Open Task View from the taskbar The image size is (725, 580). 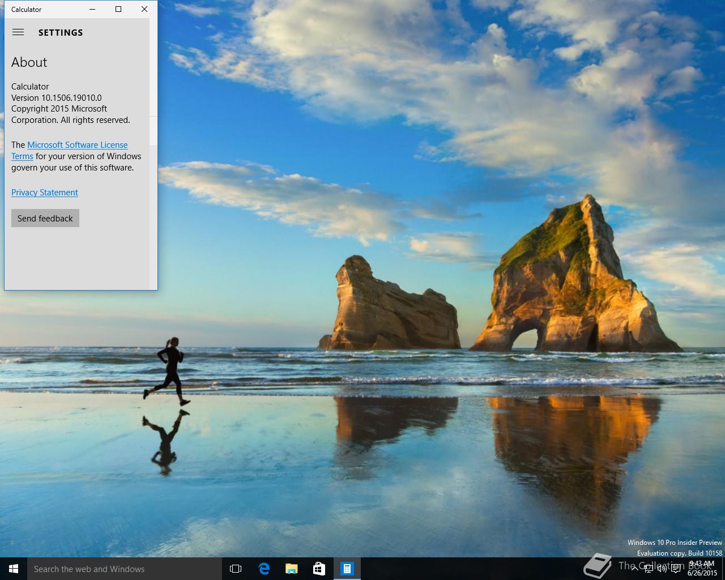(x=236, y=569)
